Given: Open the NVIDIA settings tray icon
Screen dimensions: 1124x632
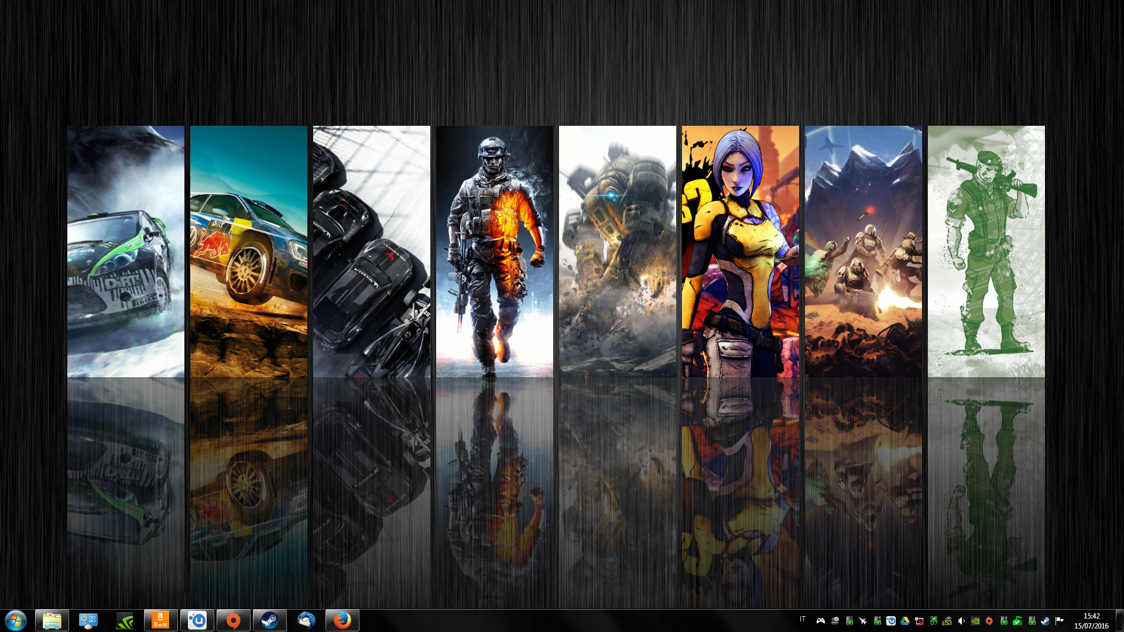Looking at the screenshot, I should click(974, 620).
